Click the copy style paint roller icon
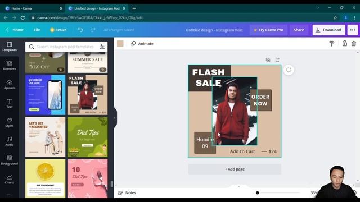The height and width of the screenshot is (202, 360). [331, 44]
